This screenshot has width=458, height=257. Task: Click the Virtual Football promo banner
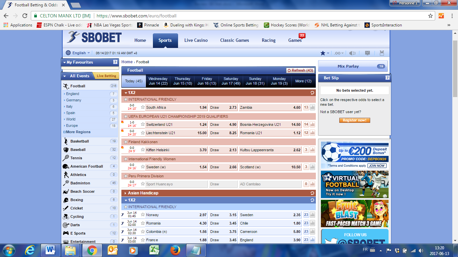[x=354, y=184]
